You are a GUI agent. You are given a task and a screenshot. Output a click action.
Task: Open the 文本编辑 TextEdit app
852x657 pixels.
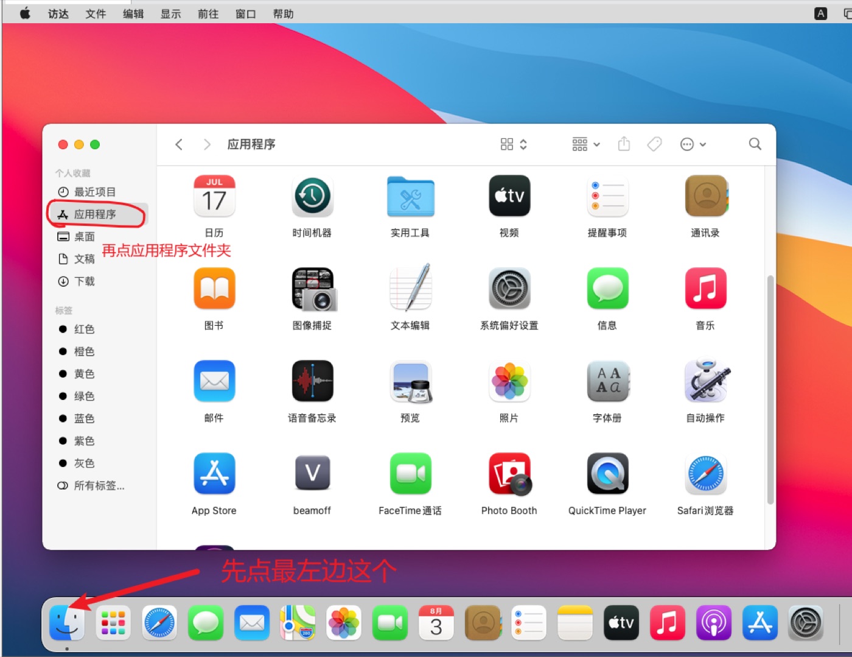(410, 287)
